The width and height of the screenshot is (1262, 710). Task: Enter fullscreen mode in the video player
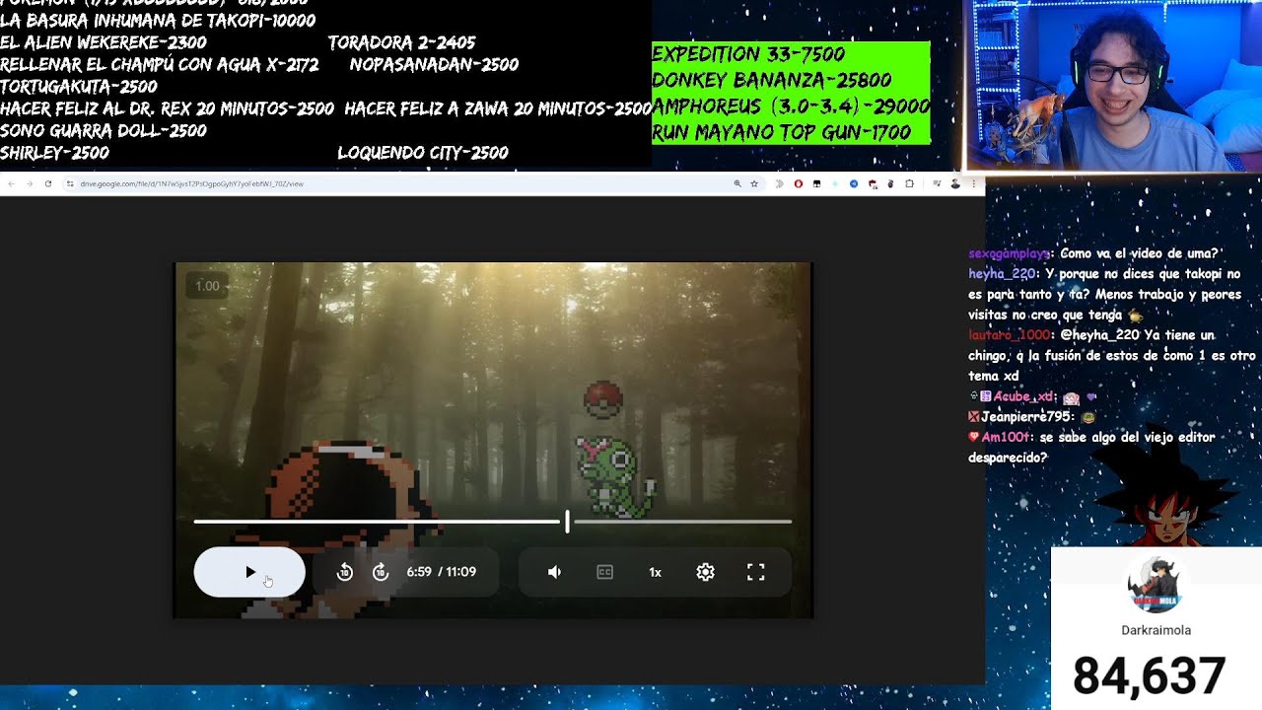pos(755,572)
